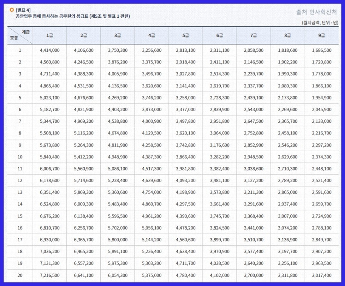Click the value 2,546,200

click(287, 145)
